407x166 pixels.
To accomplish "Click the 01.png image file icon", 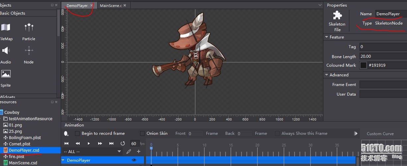I will pos(5,125).
